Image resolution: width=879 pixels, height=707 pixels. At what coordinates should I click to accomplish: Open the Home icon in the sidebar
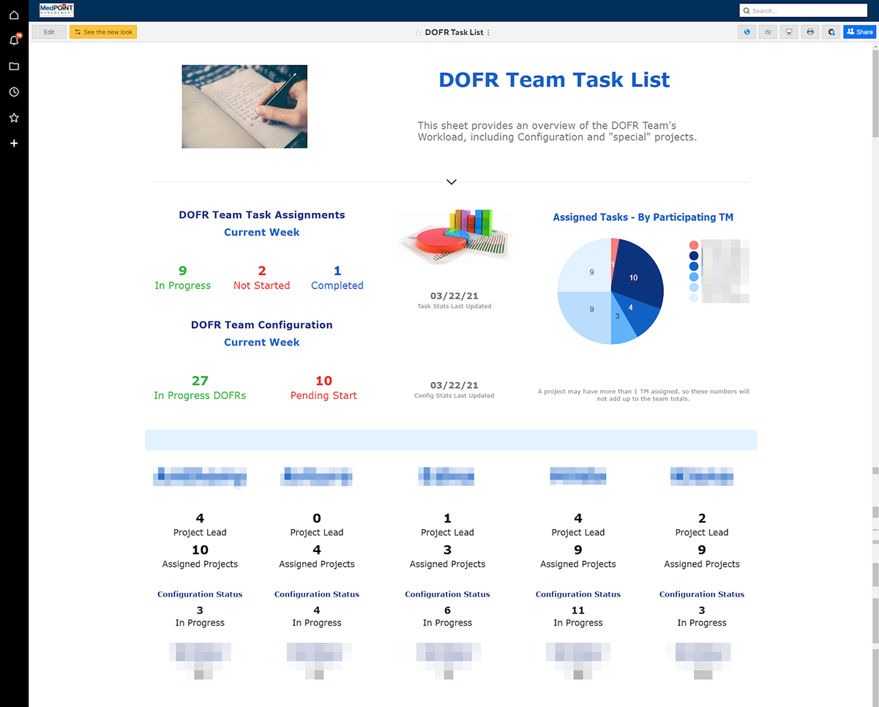click(14, 15)
